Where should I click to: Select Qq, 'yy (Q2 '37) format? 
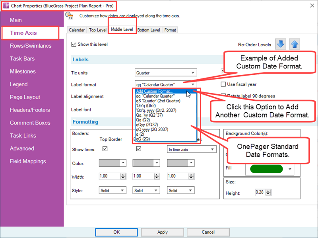(x=166, y=115)
